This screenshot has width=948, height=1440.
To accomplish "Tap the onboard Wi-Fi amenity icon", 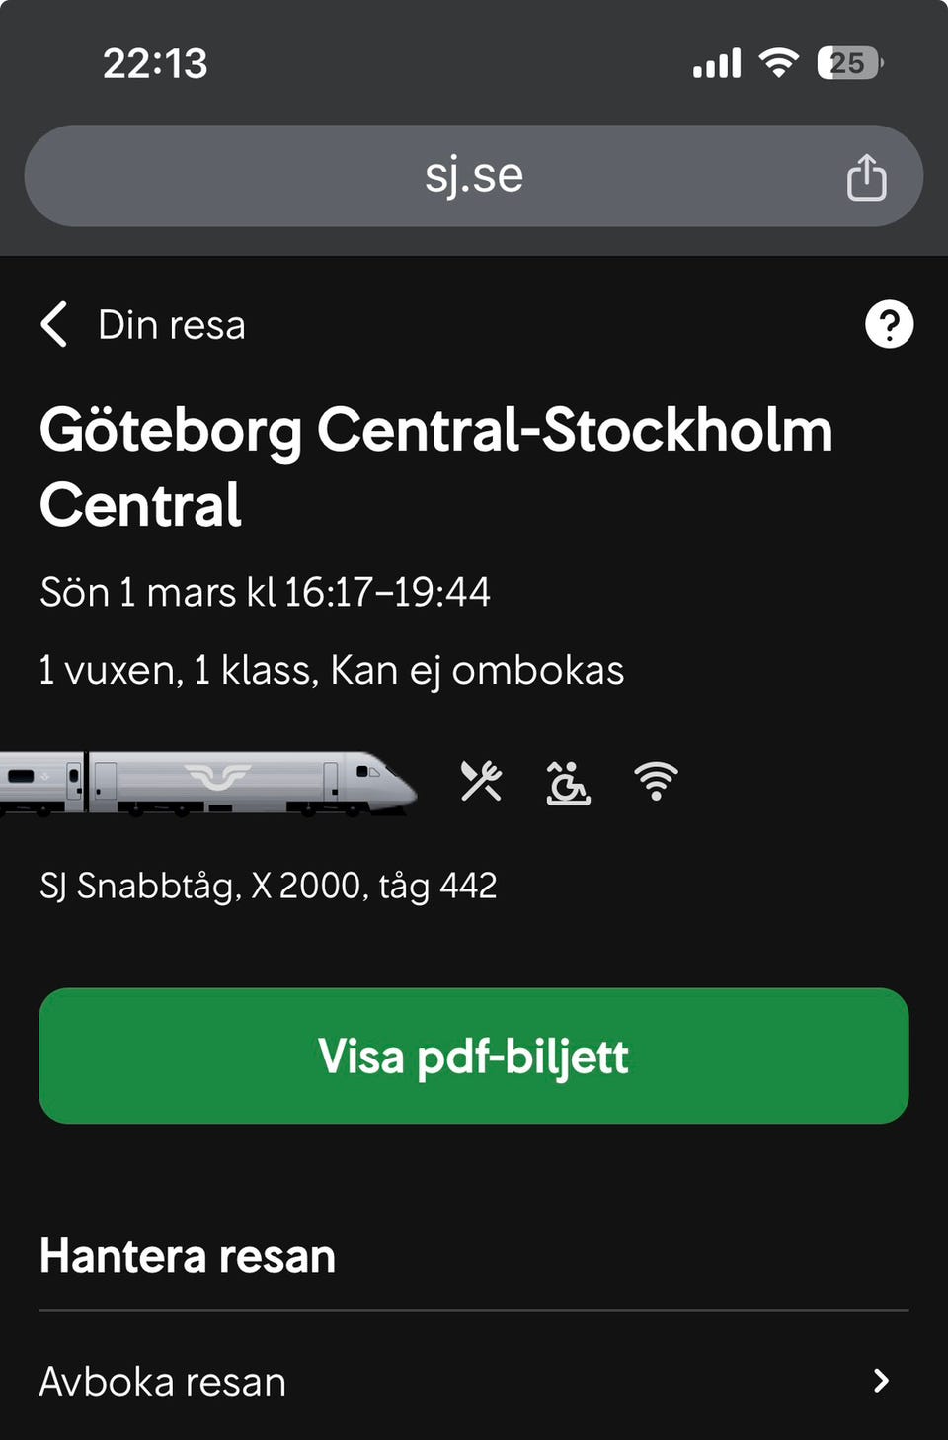I will [656, 781].
